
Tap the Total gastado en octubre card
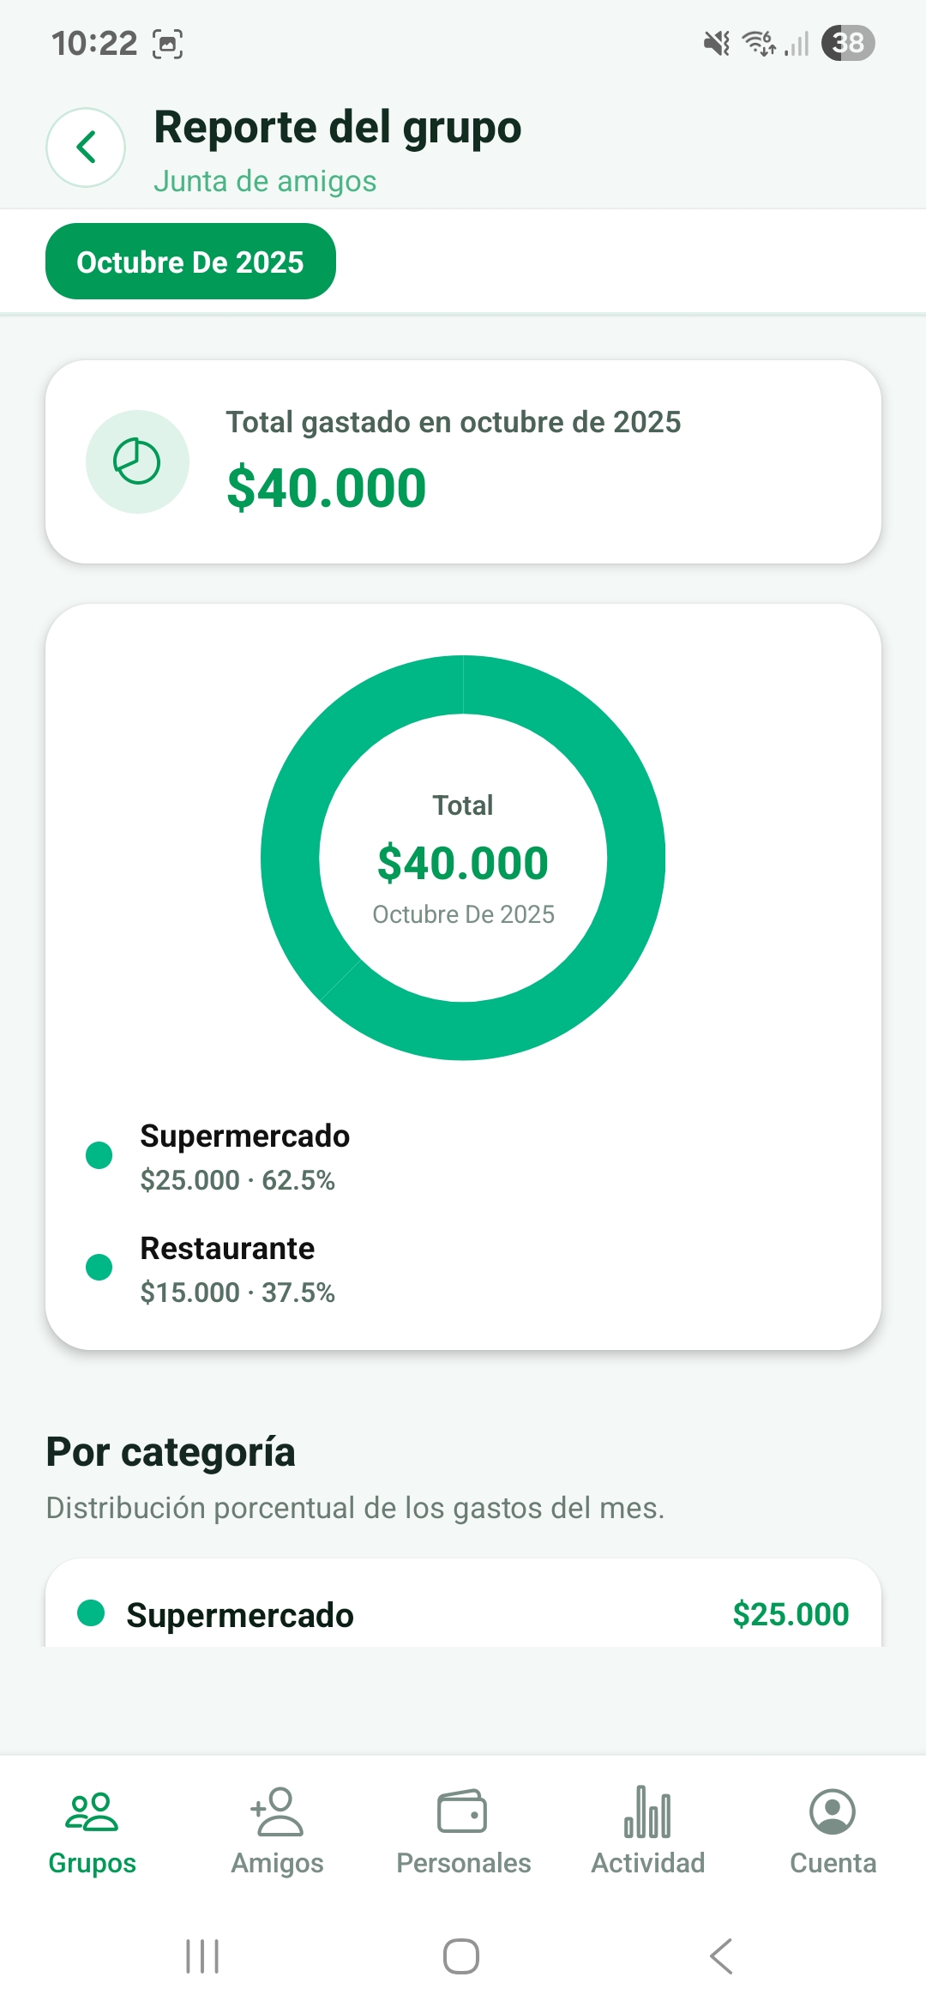coord(463,461)
